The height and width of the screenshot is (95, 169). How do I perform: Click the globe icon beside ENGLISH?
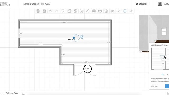(x=137, y=4)
